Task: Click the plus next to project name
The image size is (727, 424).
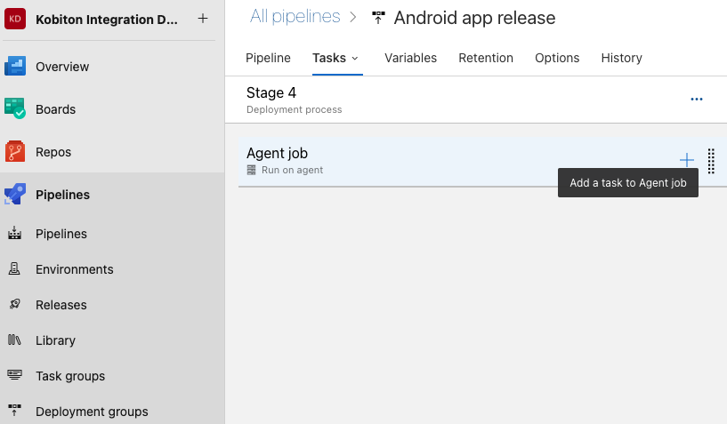Action: [203, 19]
